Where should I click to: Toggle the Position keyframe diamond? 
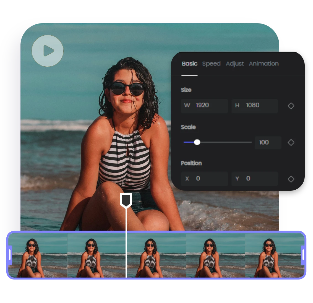point(291,179)
